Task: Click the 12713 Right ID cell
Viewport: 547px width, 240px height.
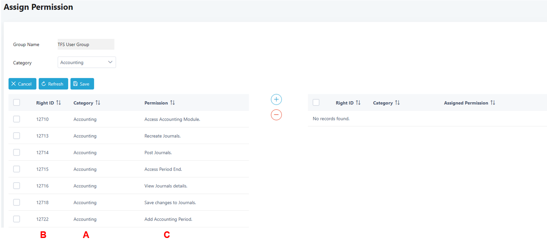Action: click(42, 136)
